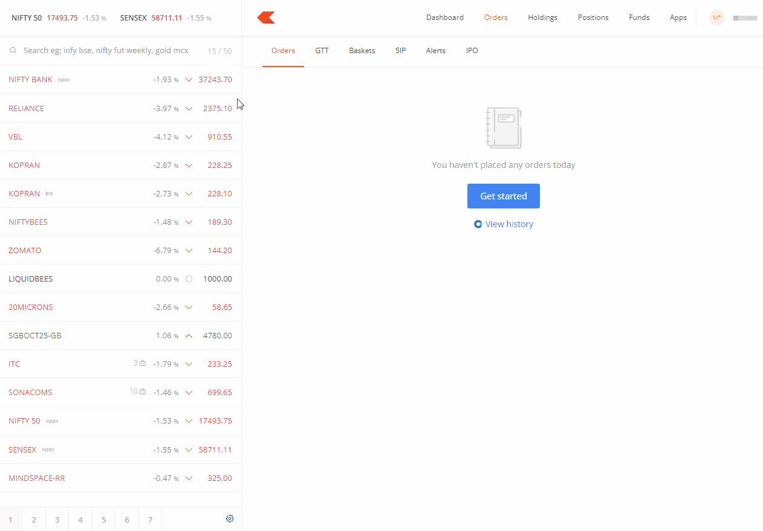Click the Kite logo icon

point(266,18)
